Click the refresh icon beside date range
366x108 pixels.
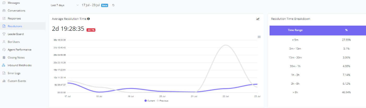coord(113,5)
